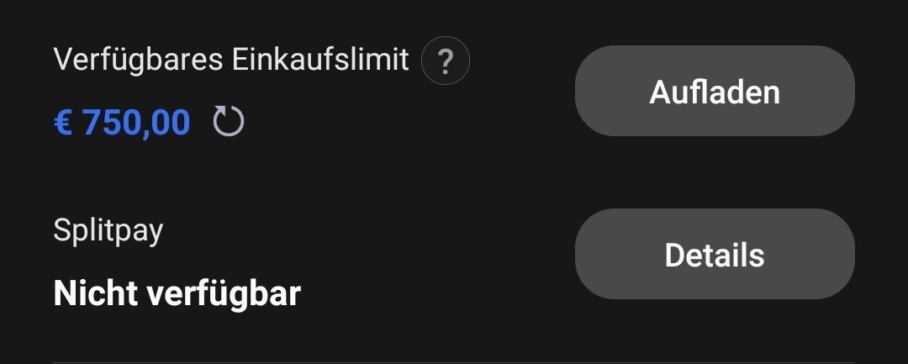Viewport: 908px width, 364px height.
Task: Click the Einkaufslimit title text
Action: pos(231,60)
